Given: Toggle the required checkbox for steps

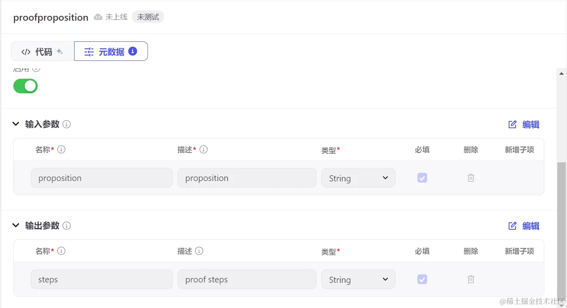Looking at the screenshot, I should [422, 279].
